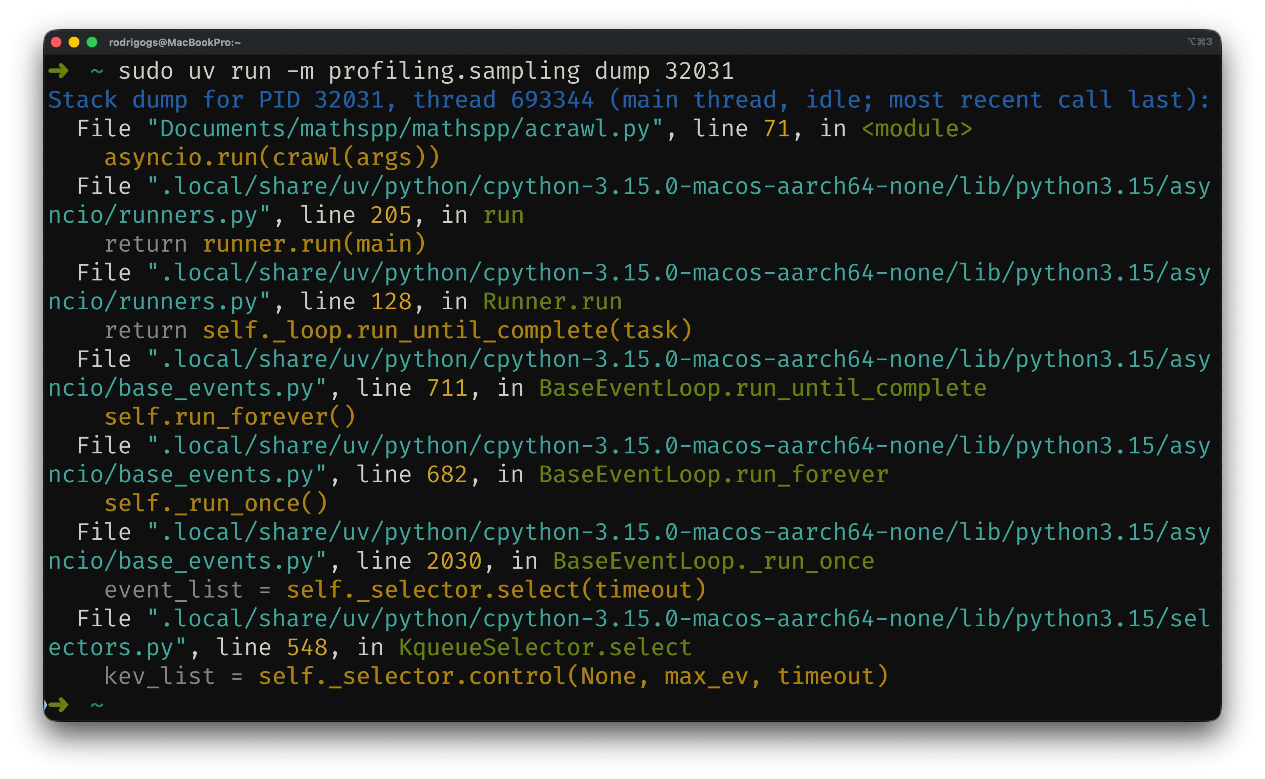Click the code 'return runner.run(main)'

(x=265, y=244)
